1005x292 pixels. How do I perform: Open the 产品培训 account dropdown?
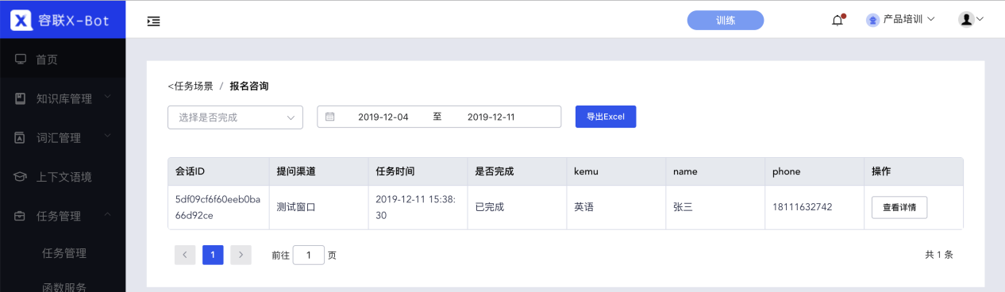coord(901,19)
